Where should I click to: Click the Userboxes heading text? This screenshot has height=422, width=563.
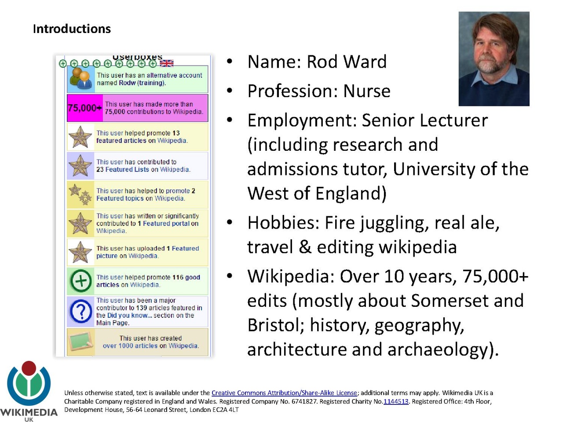137,57
